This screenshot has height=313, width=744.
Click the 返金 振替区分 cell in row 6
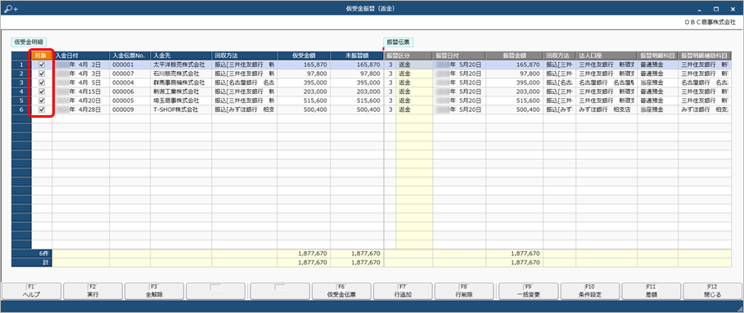point(414,110)
